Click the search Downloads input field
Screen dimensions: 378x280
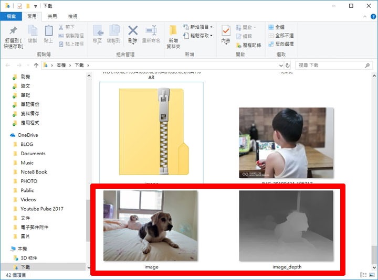tap(330, 65)
